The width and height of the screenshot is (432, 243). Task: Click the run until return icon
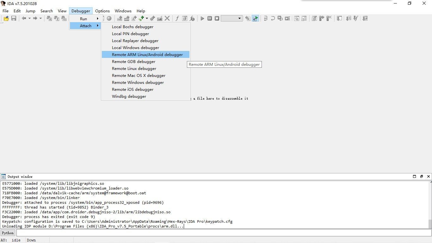point(280,18)
